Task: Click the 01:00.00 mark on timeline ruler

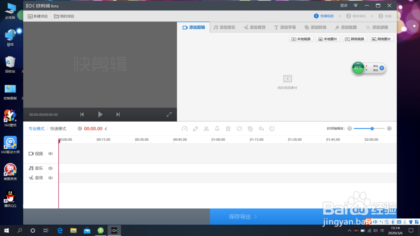Action: click(218, 140)
